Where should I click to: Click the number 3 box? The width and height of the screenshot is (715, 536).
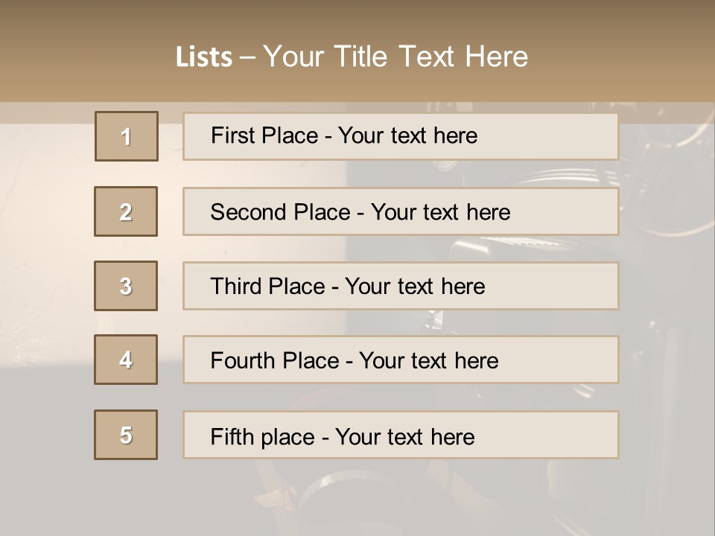point(126,286)
